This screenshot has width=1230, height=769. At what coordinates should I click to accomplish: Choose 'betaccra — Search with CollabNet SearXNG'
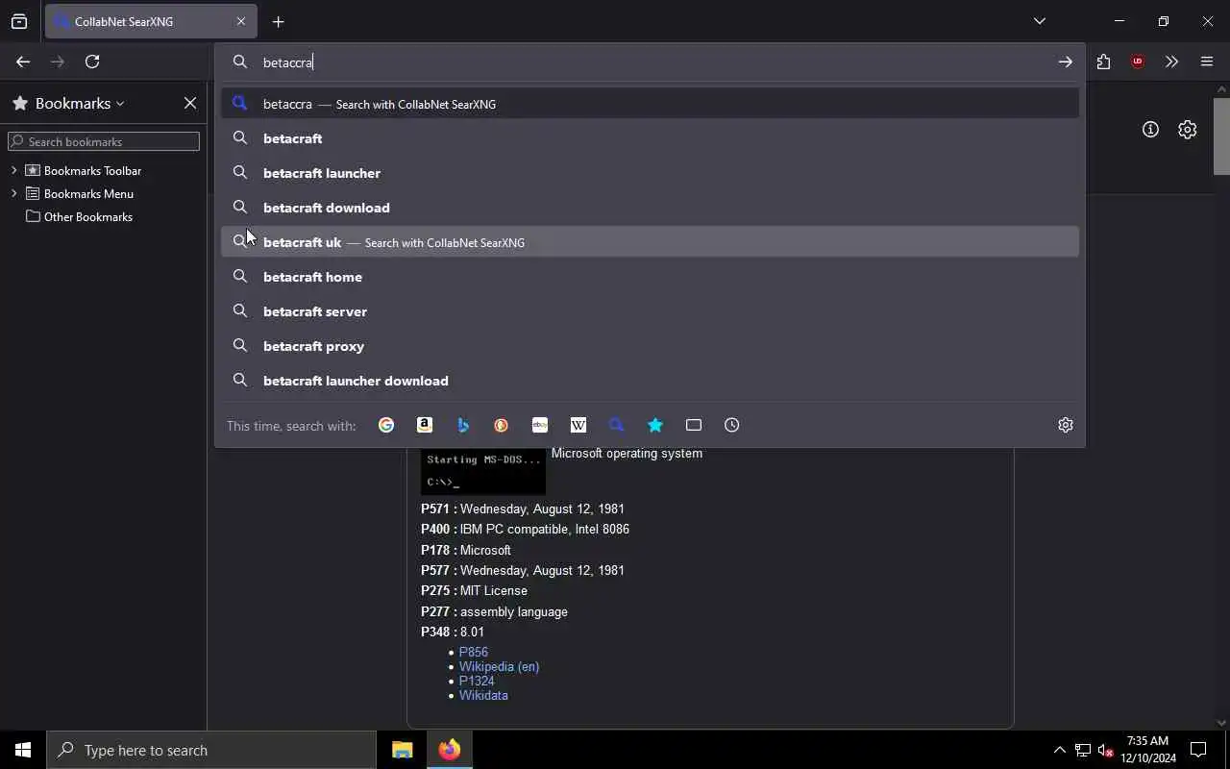650,104
